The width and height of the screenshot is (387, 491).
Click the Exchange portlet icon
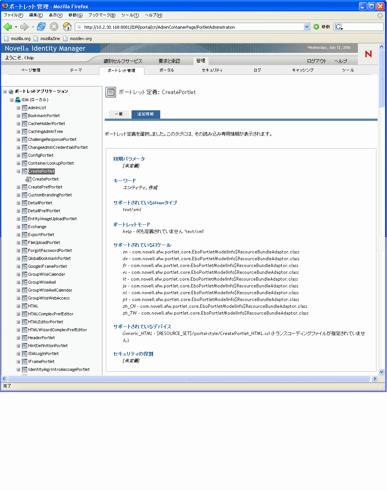25,227
